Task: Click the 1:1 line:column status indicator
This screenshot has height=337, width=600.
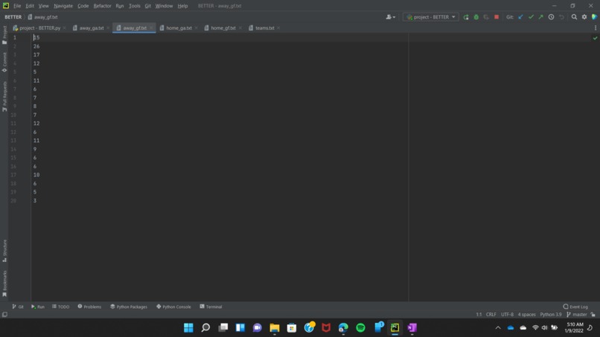Action: (x=479, y=315)
